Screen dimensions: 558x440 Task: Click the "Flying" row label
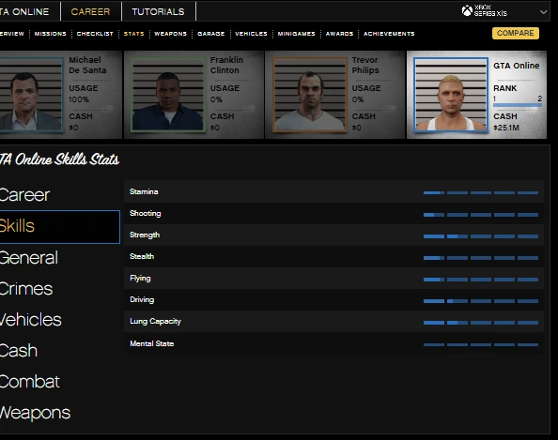click(140, 279)
